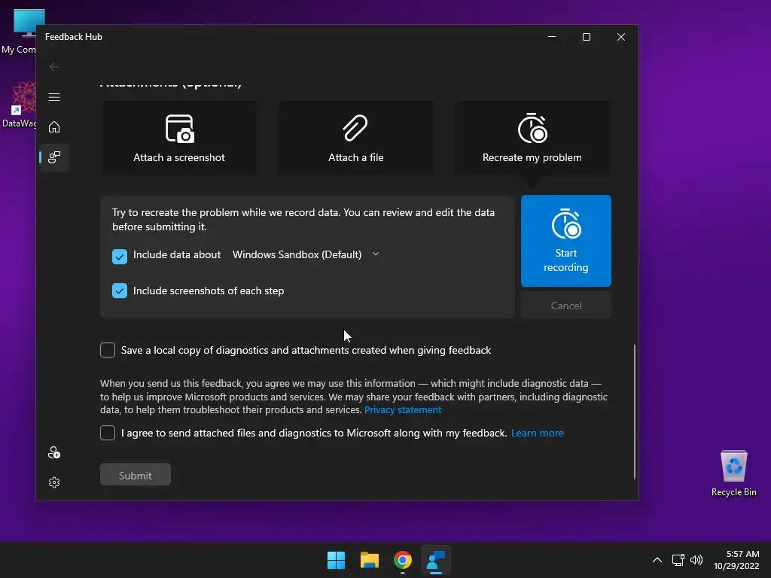Open the network status tray icon
The width and height of the screenshot is (771, 578).
(x=678, y=560)
